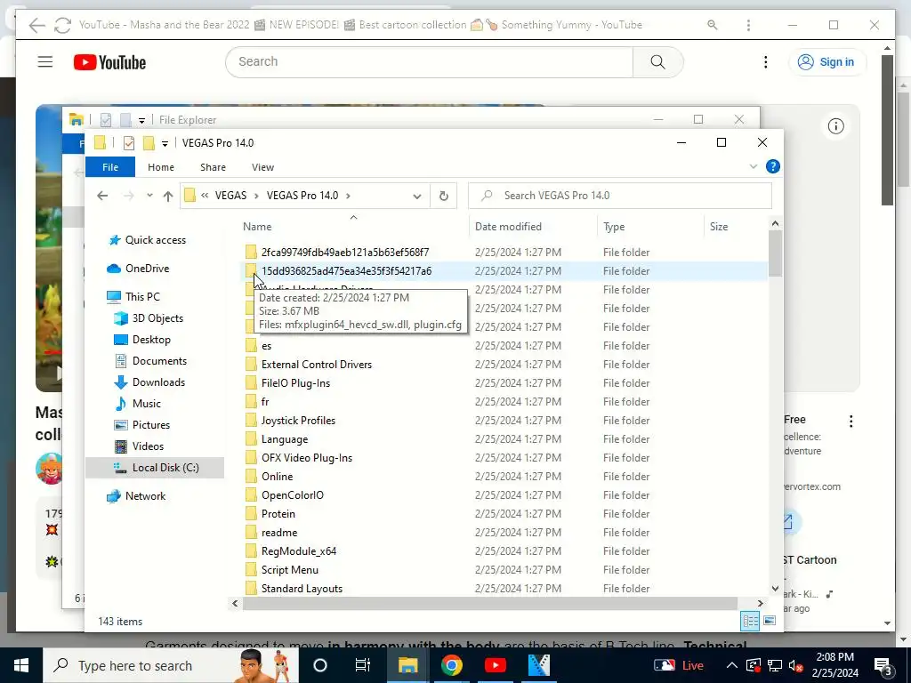Open Music in the sidebar

coord(138,404)
